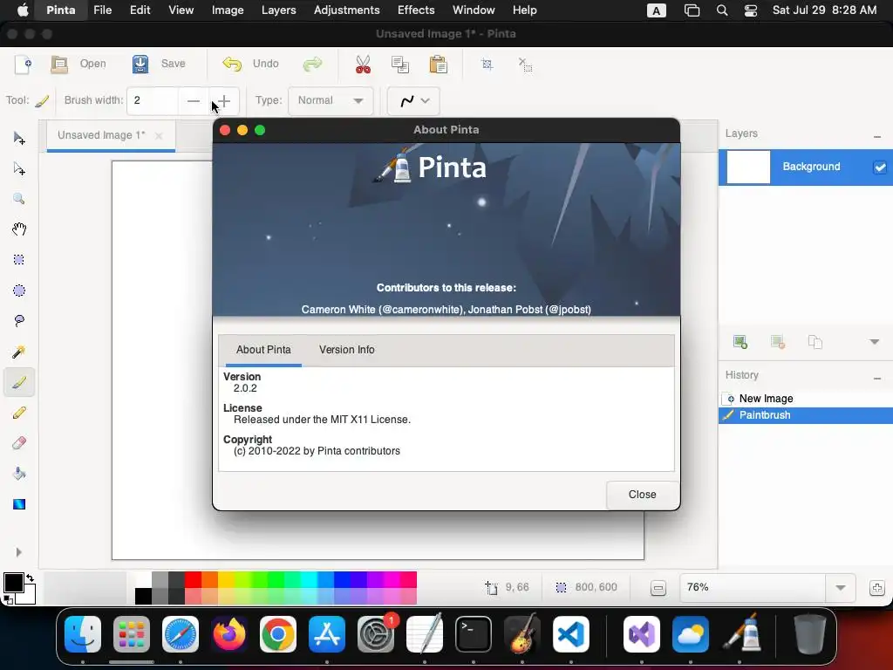Select the Pencil tool
This screenshot has height=670, width=893.
pyautogui.click(x=19, y=413)
